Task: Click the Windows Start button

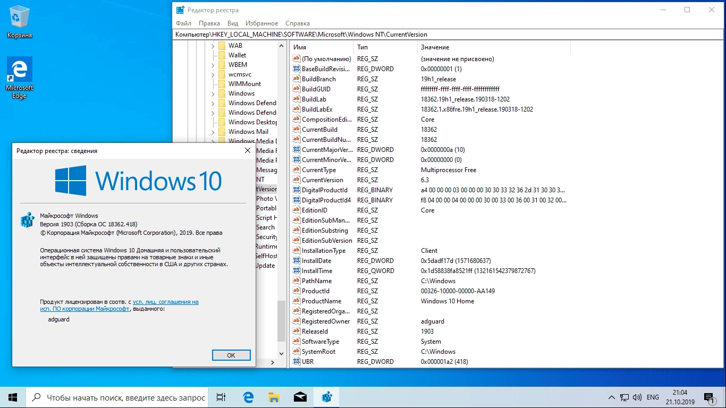Action: pyautogui.click(x=13, y=397)
